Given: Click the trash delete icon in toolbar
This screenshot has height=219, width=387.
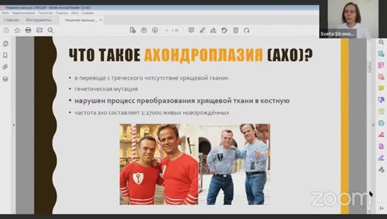Looking at the screenshot, I should [236, 30].
